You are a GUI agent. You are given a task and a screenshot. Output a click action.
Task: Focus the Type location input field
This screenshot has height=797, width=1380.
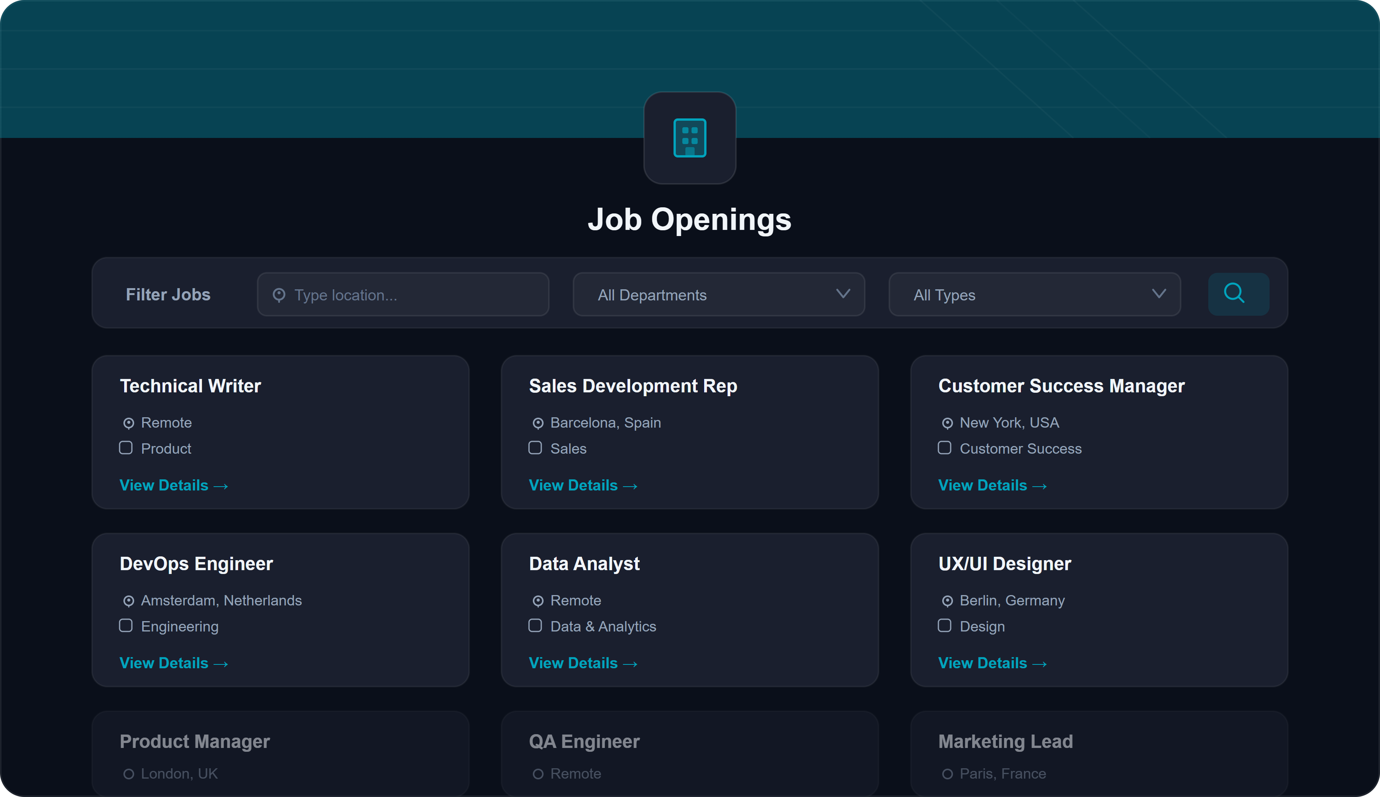pyautogui.click(x=403, y=295)
